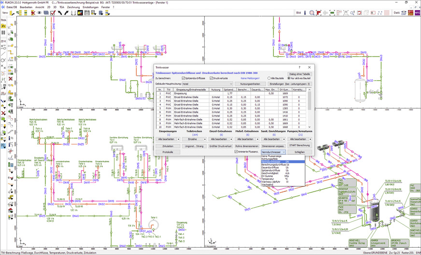Click the purple IFC icon
This screenshot has height=255, width=421.
click(x=417, y=13)
